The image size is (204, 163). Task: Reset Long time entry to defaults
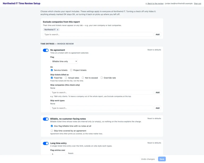click(154, 143)
